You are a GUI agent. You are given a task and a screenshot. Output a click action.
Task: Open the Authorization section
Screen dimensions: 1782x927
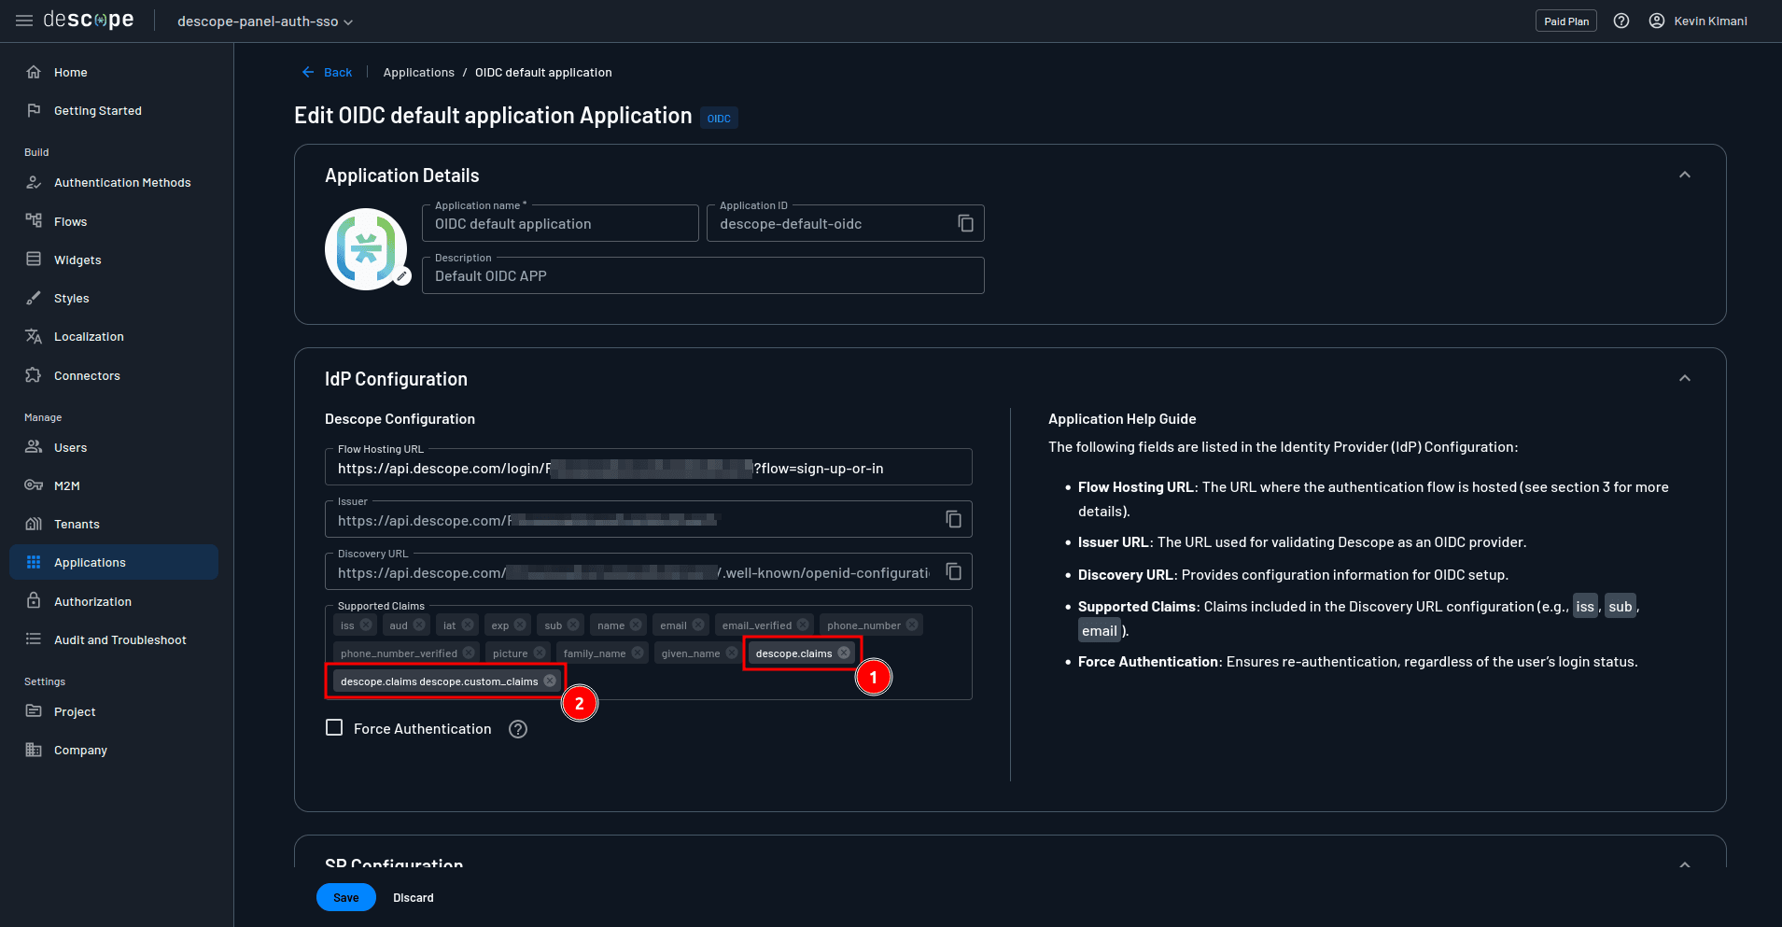91,601
